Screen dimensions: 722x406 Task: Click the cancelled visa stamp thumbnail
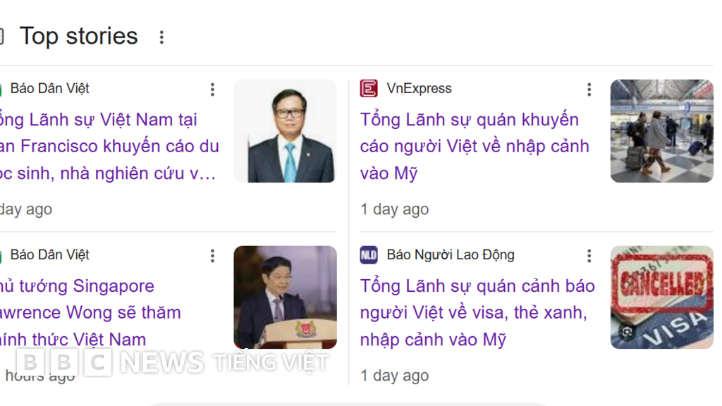(661, 297)
